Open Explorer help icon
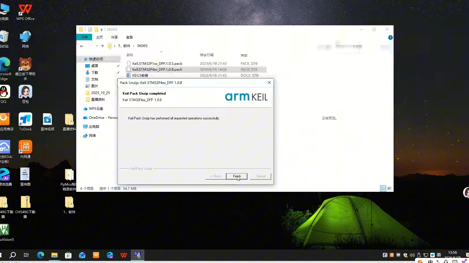This screenshot has width=469, height=263. point(390,37)
